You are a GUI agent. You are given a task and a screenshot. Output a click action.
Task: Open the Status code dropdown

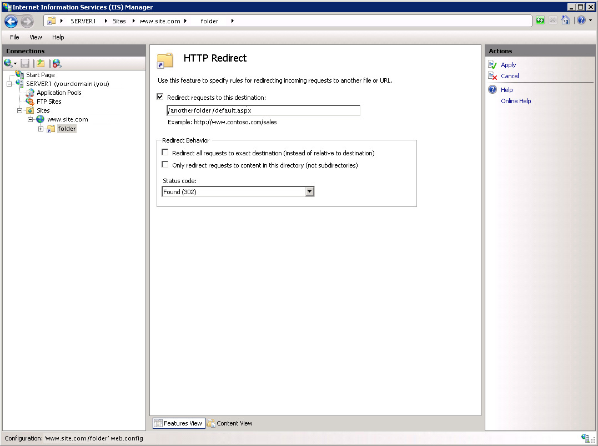pos(310,191)
